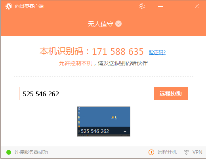Click the 无人值守 mode label

pos(101,24)
